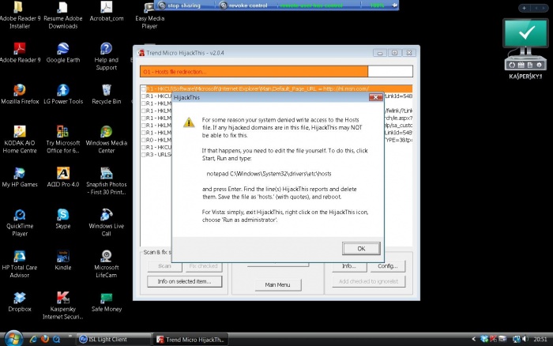
Task: Open KODAK AiO Home Centre icon
Action: (x=20, y=139)
